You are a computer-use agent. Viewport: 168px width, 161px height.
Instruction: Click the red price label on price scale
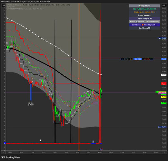[164, 84]
